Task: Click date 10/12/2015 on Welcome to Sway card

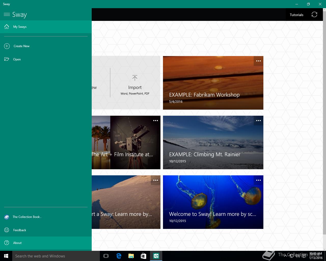Action: click(178, 221)
